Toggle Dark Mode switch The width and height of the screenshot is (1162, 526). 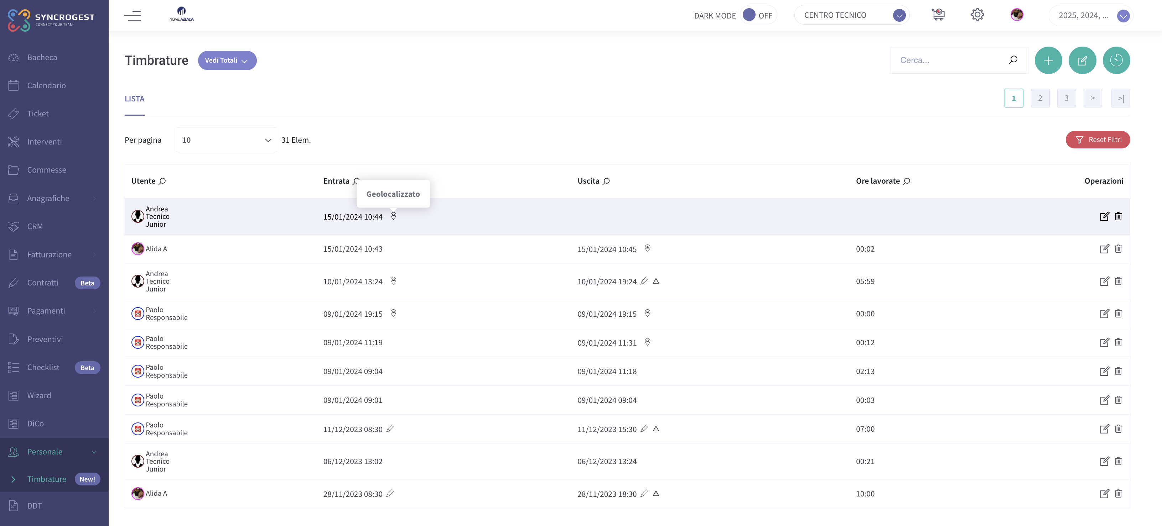pyautogui.click(x=758, y=15)
